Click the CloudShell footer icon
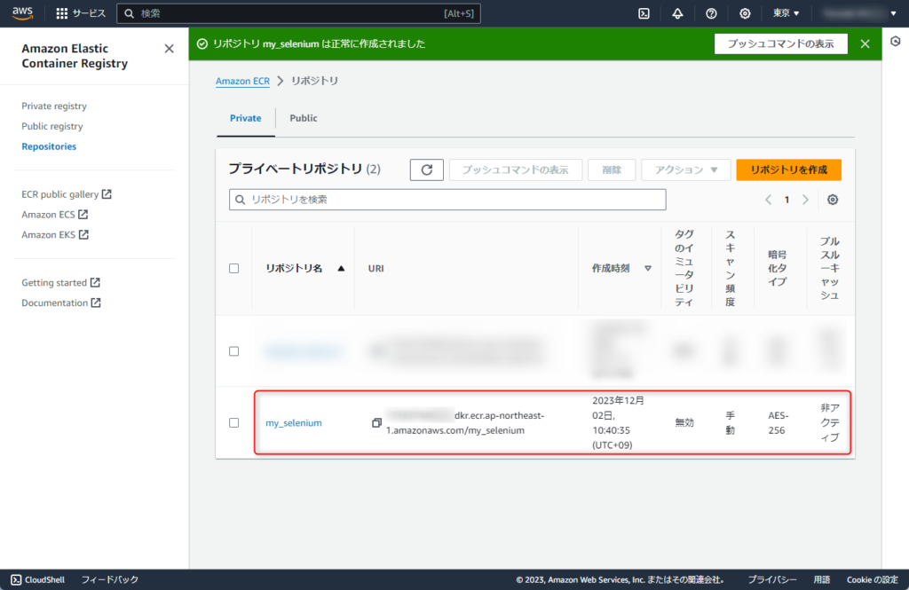Screen dimensions: 909x590 (16, 579)
